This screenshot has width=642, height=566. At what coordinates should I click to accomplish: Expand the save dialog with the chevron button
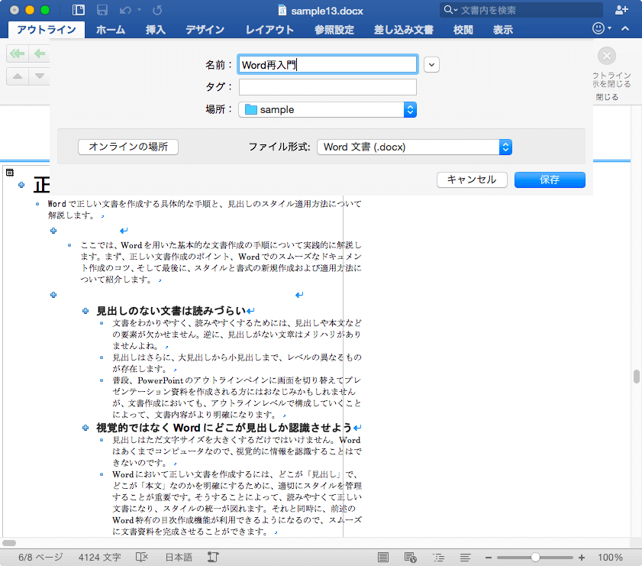[x=431, y=65]
